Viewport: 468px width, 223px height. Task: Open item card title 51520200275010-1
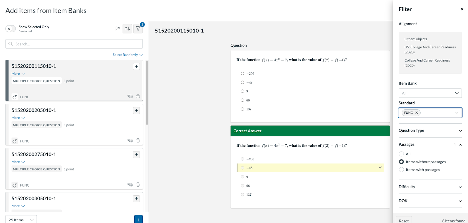[x=34, y=154]
